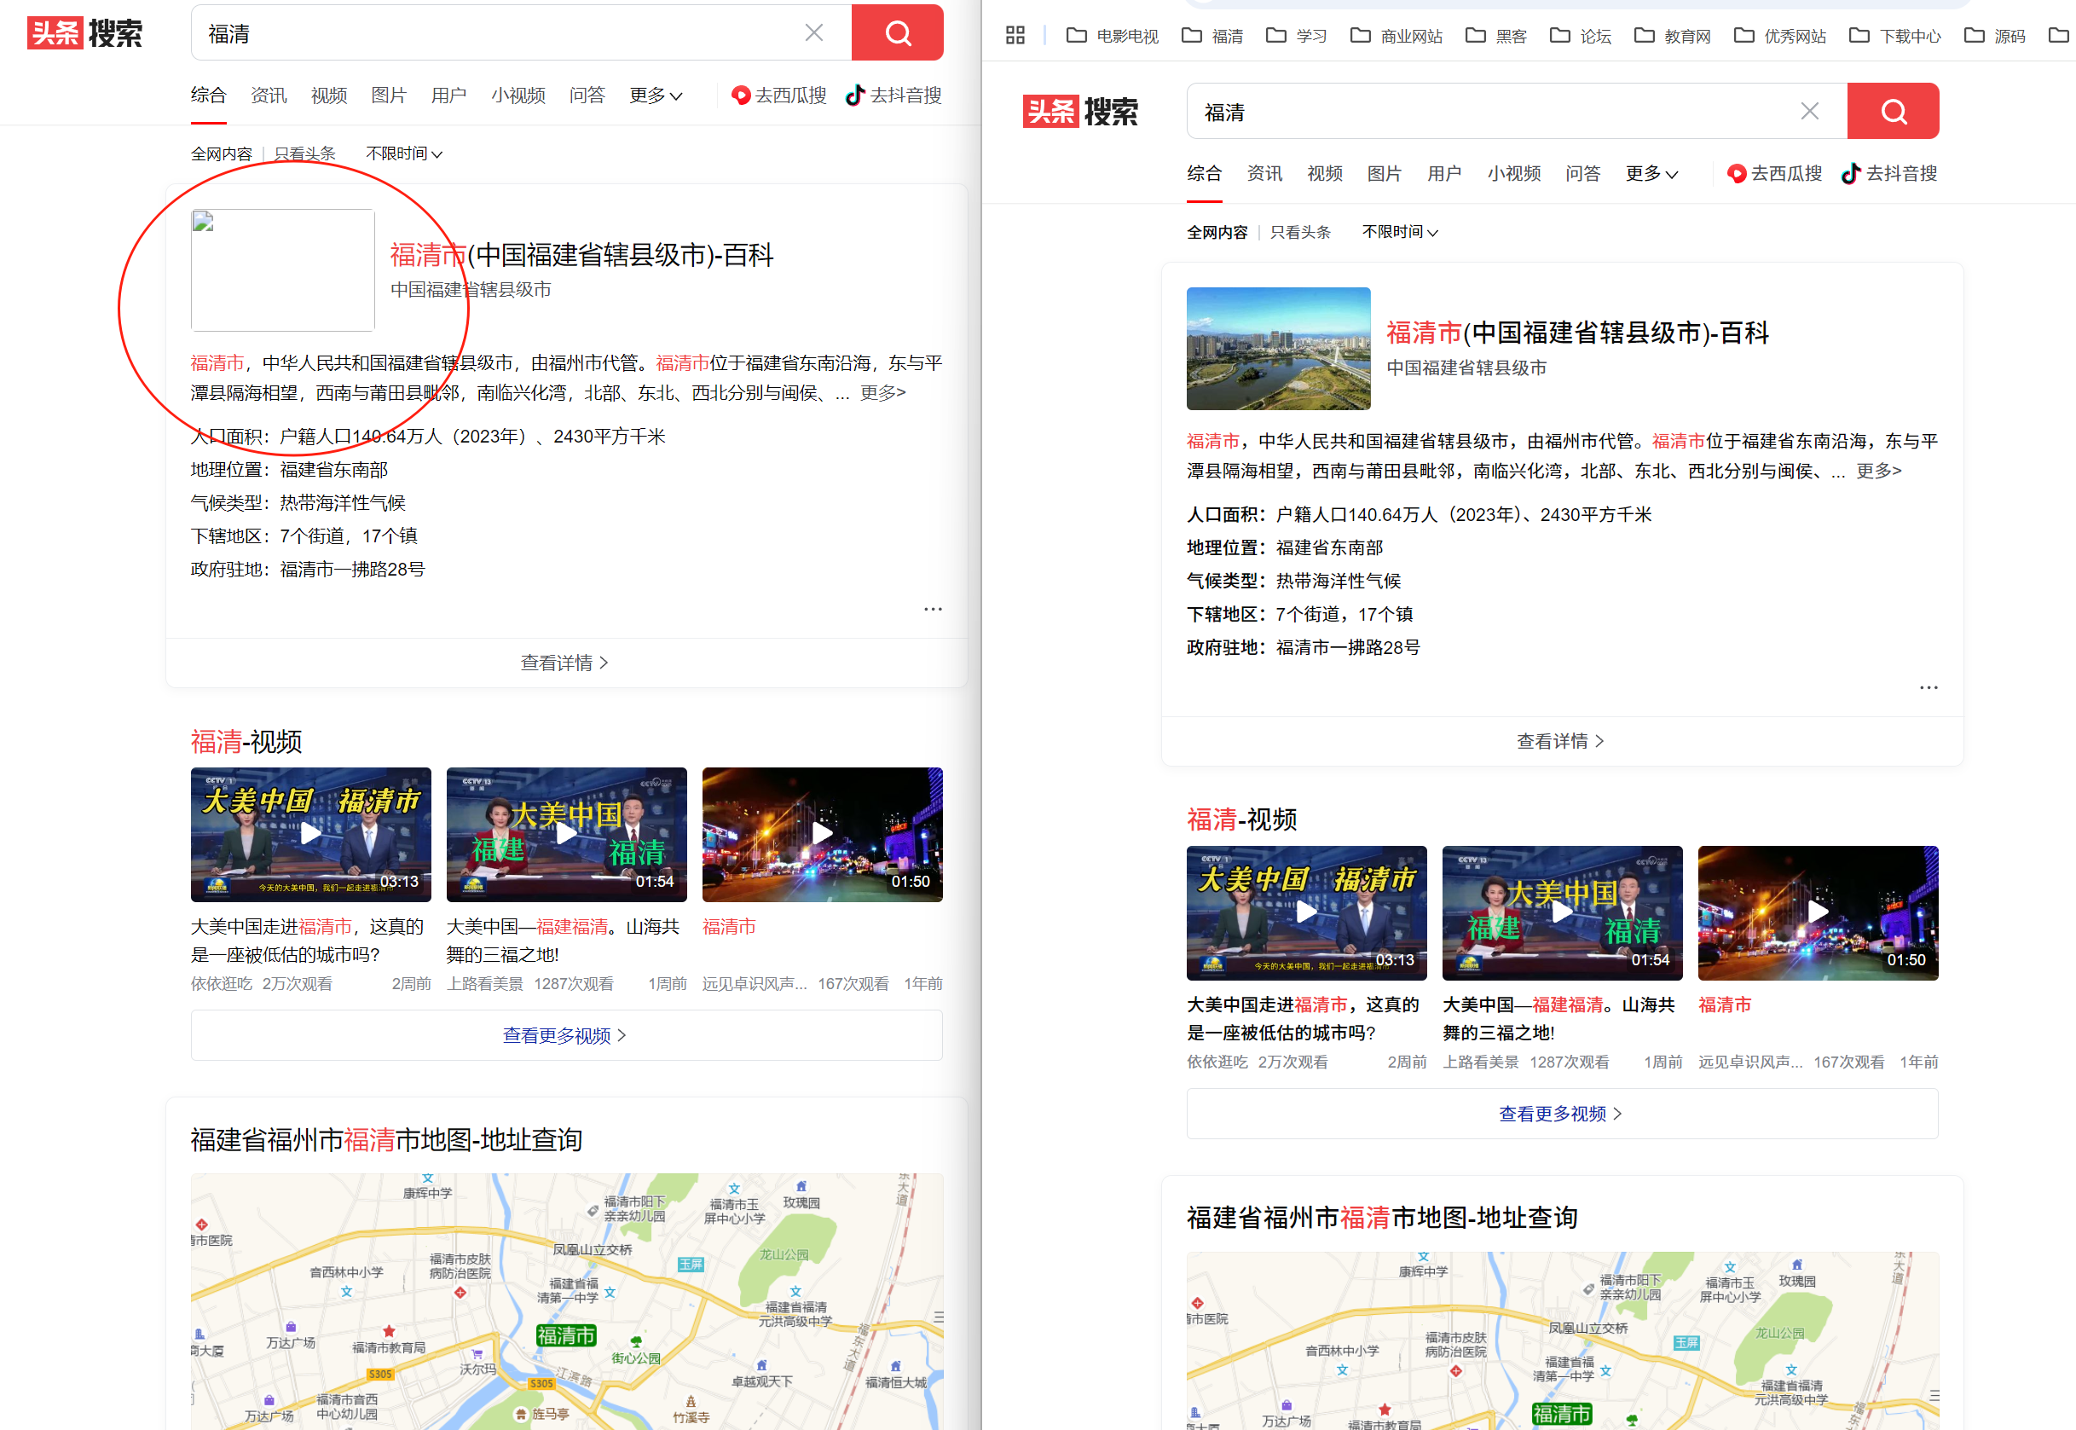Viewport: 2076px width, 1430px height.
Task: Open the 源码 bookmark folder
Action: pos(1994,36)
